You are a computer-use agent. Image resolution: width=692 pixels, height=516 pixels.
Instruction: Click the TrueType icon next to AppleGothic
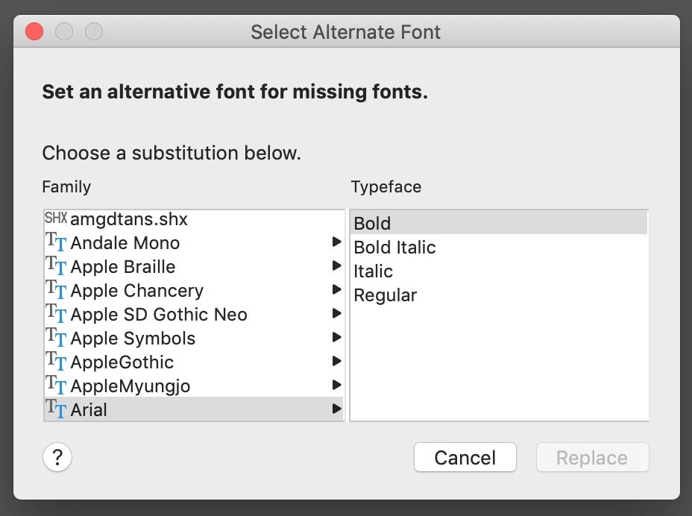(x=57, y=362)
